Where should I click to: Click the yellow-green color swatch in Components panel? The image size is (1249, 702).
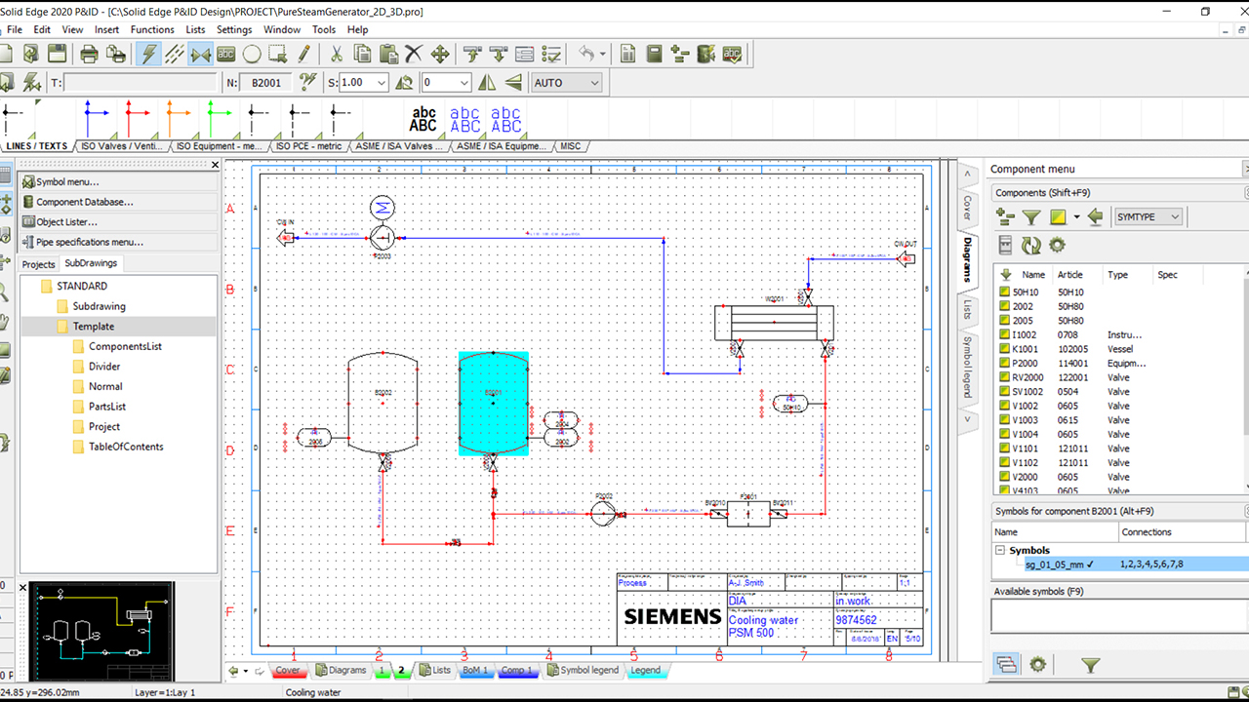tap(1058, 216)
